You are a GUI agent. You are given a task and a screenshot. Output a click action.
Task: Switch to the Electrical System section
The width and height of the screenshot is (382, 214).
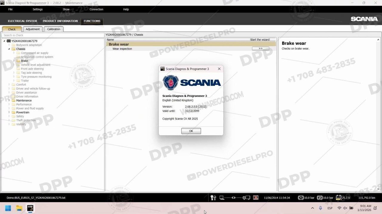coord(22,21)
